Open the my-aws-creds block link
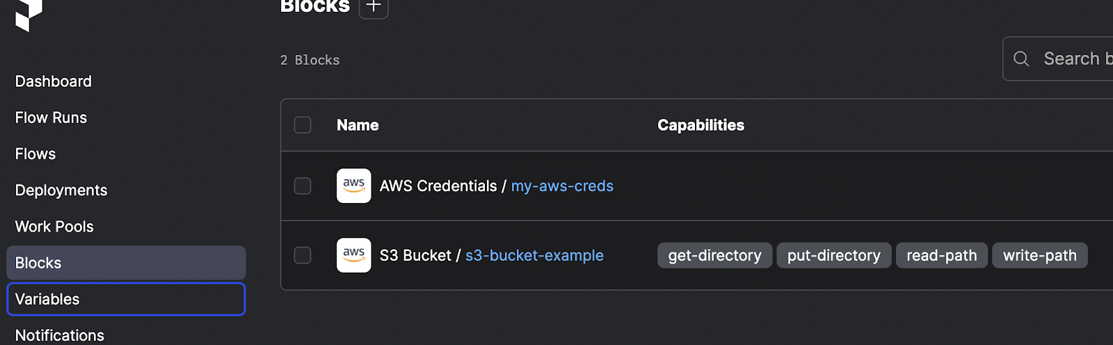1113x345 pixels. click(562, 186)
